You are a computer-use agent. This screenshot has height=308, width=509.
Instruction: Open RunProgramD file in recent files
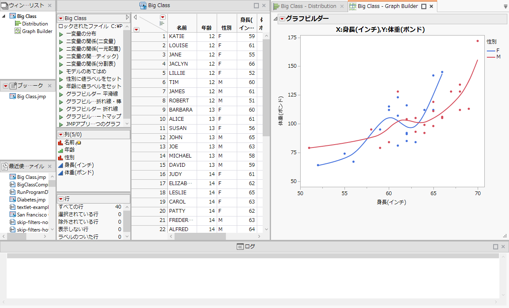33,192
